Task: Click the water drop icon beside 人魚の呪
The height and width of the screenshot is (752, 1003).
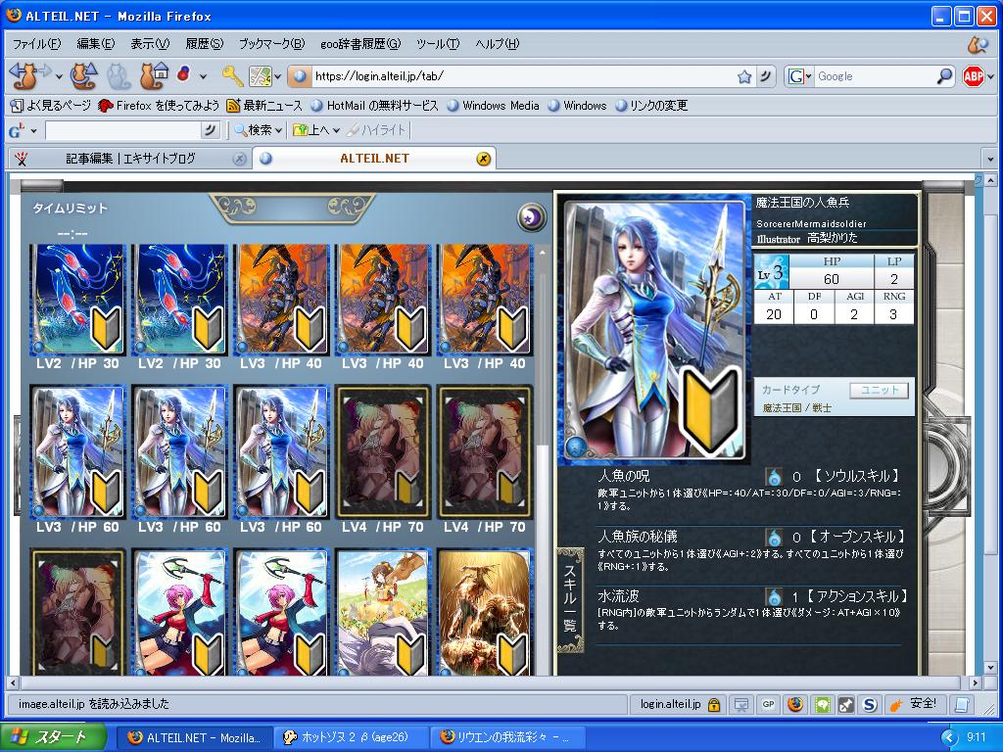Action: [x=774, y=477]
